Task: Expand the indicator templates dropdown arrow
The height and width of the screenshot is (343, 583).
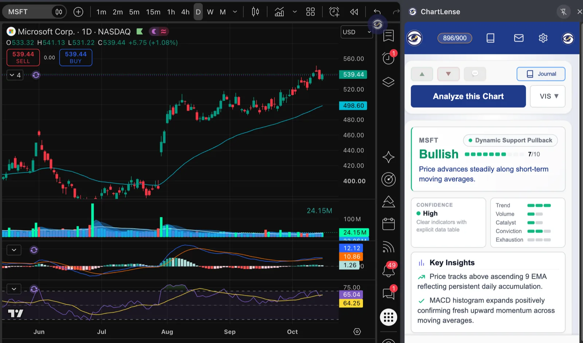Action: [x=295, y=12]
